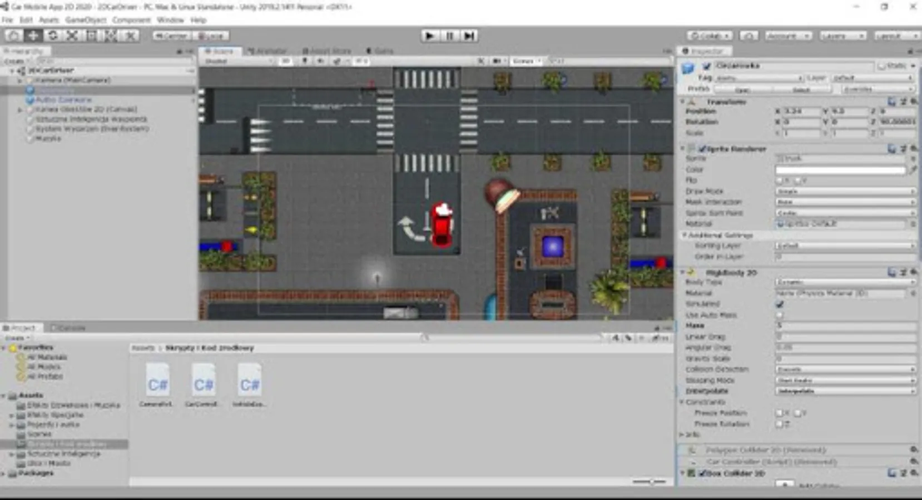Open the Draw Mode dropdown
922x500 pixels.
845,191
